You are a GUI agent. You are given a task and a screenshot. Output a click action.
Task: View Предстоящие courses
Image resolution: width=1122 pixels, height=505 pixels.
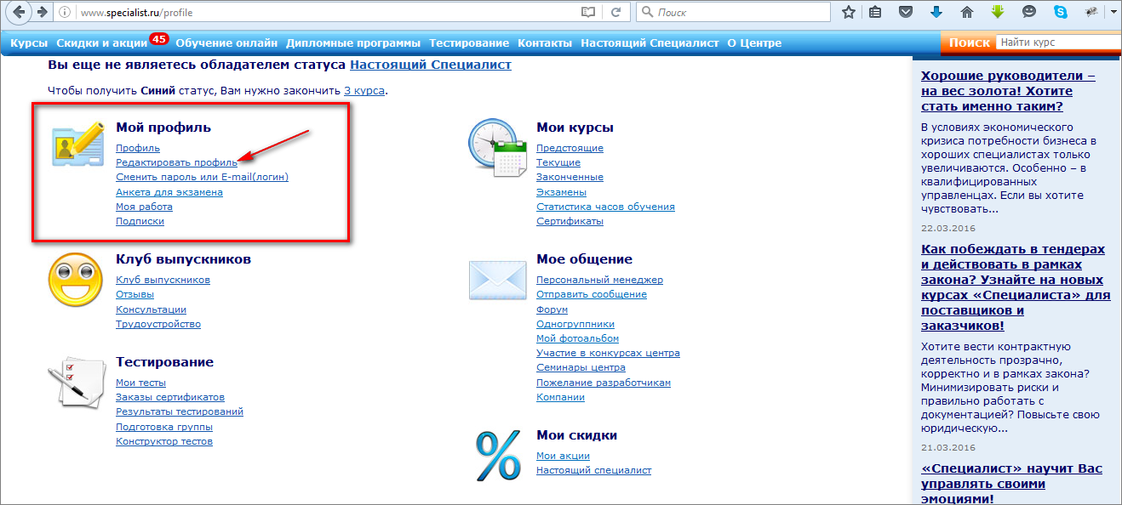click(x=570, y=148)
